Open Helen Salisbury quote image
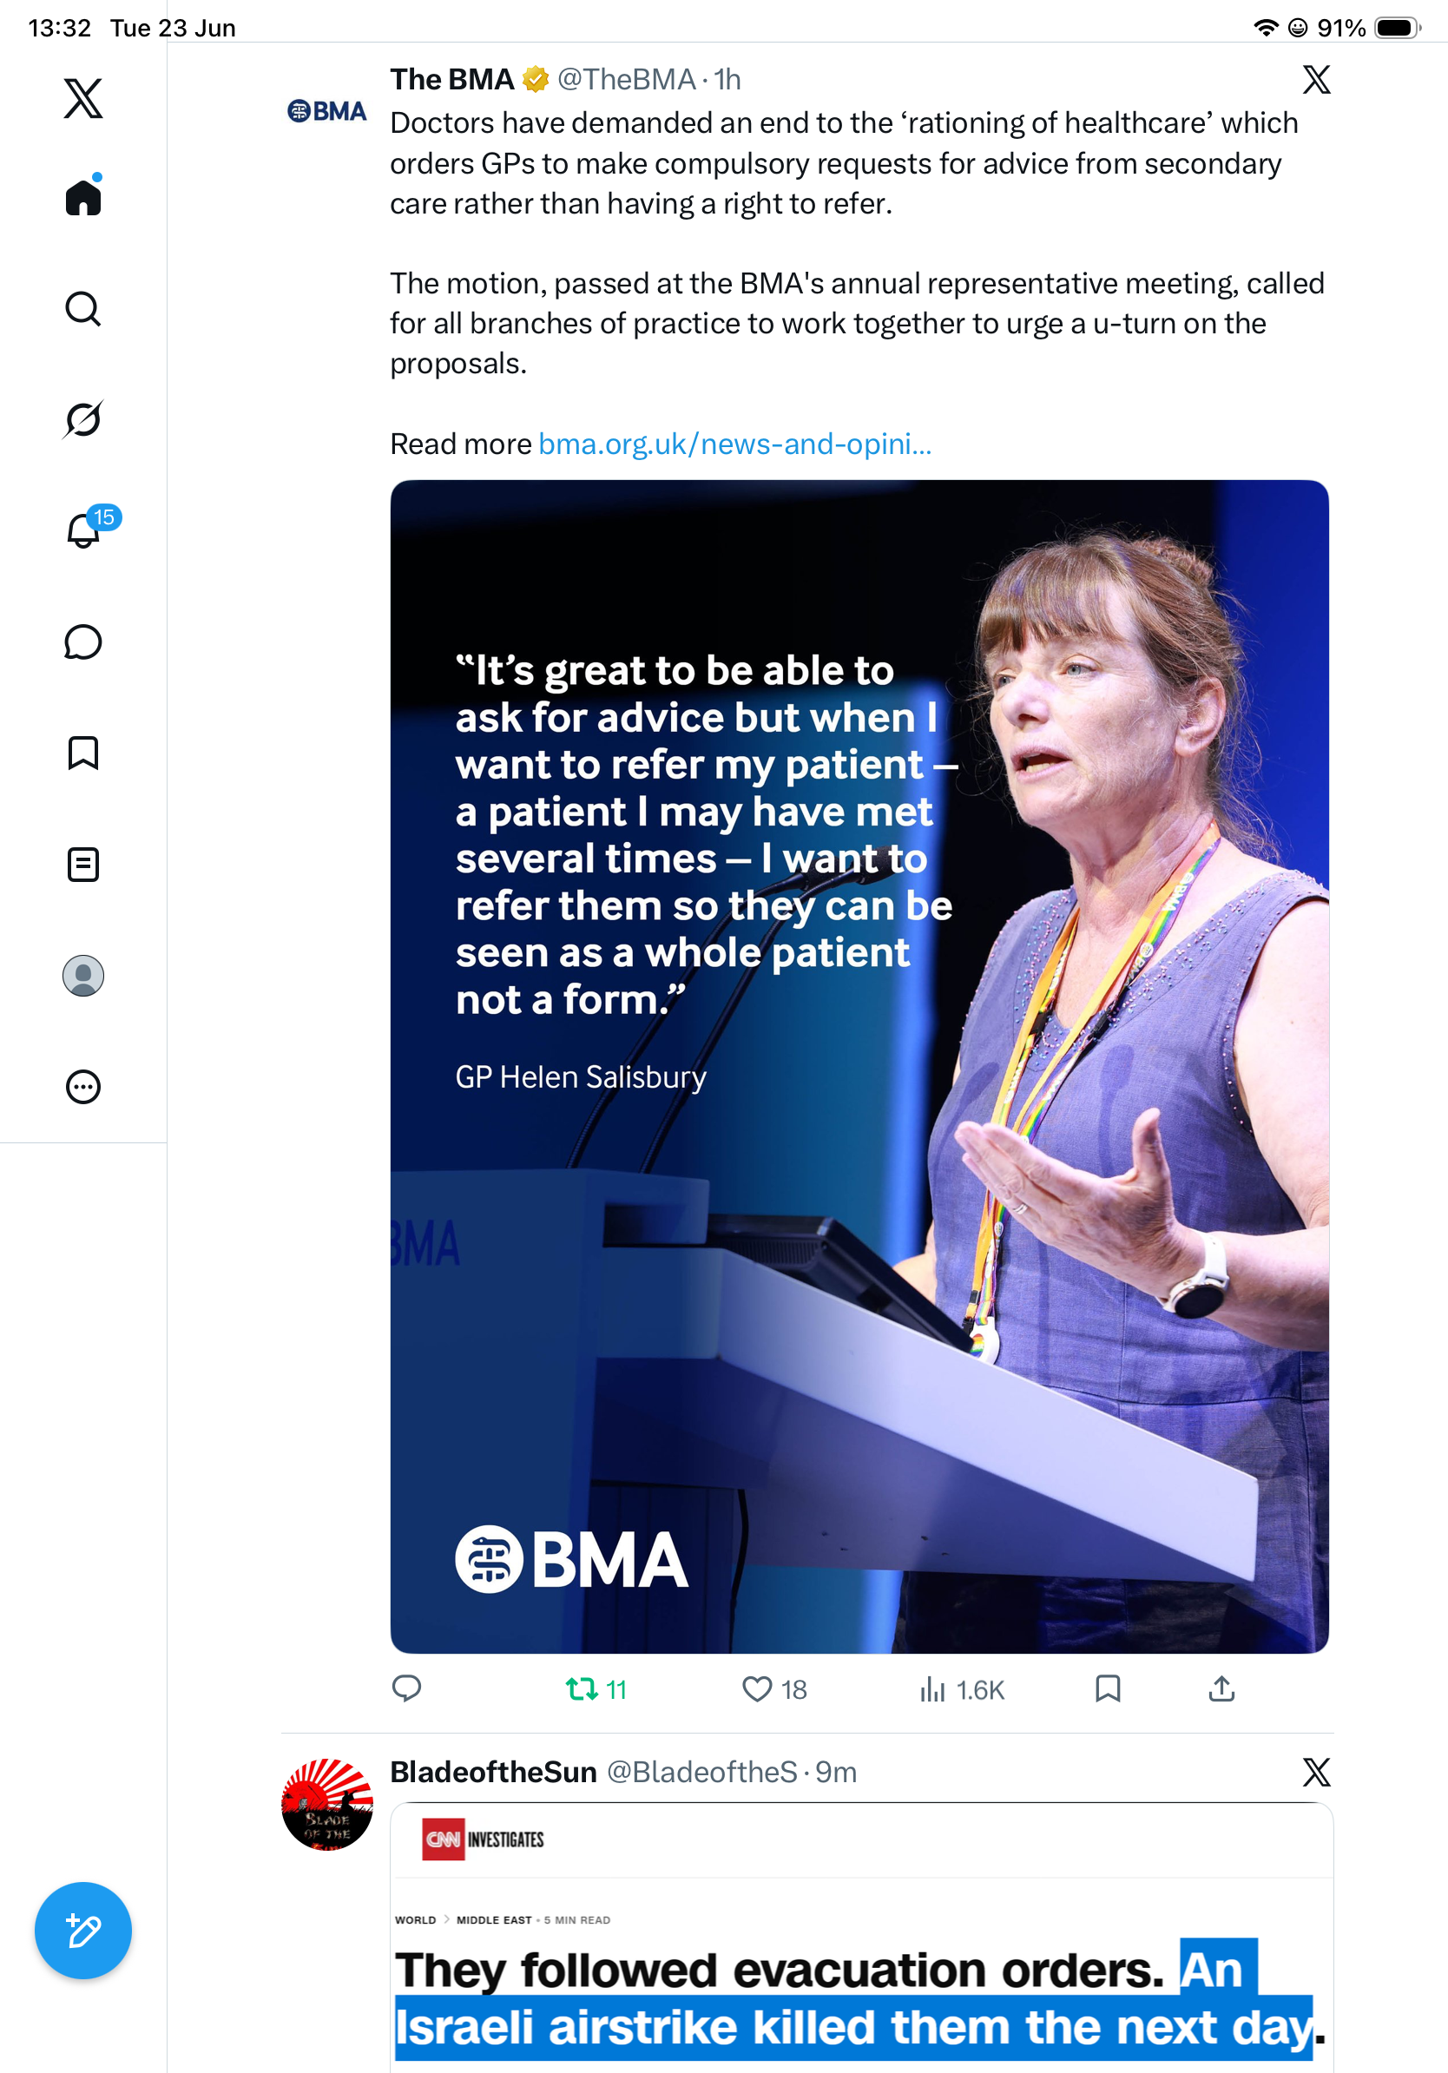 859,1066
